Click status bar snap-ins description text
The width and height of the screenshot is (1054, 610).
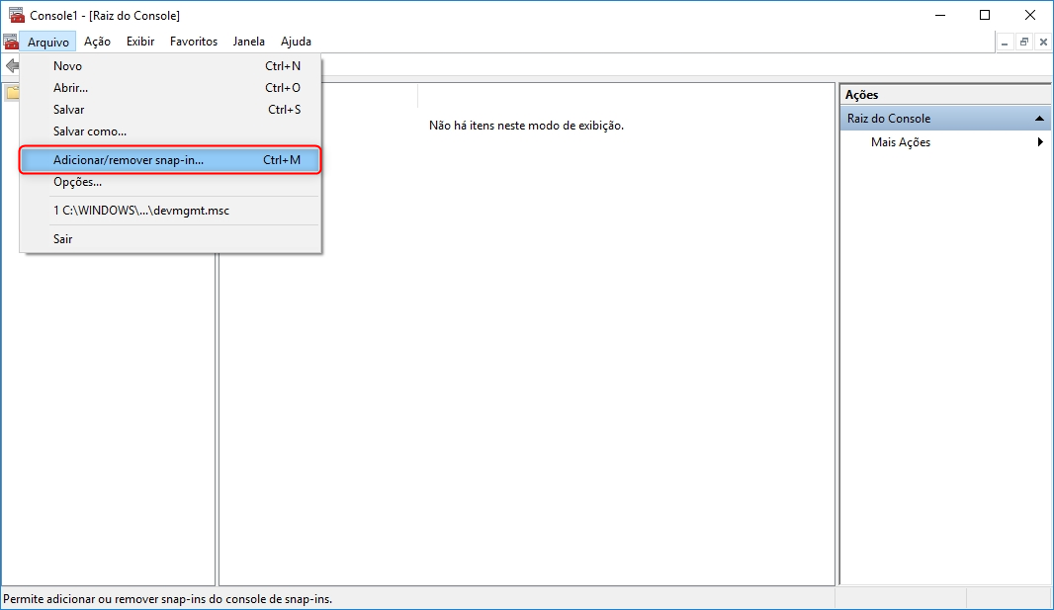pyautogui.click(x=167, y=598)
